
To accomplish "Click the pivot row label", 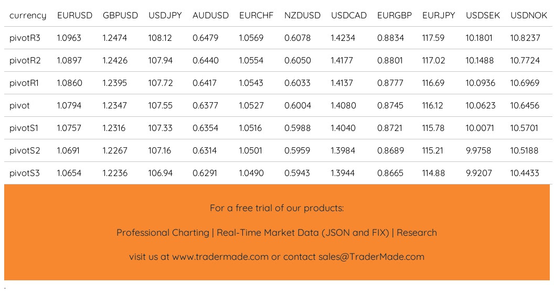I will [x=19, y=105].
